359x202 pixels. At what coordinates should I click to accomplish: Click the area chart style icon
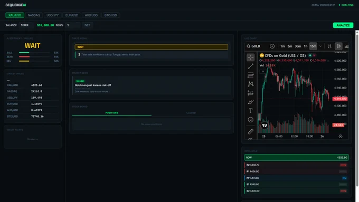coord(347,46)
